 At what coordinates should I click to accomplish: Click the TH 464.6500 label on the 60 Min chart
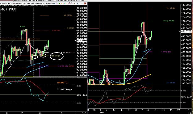70,28
